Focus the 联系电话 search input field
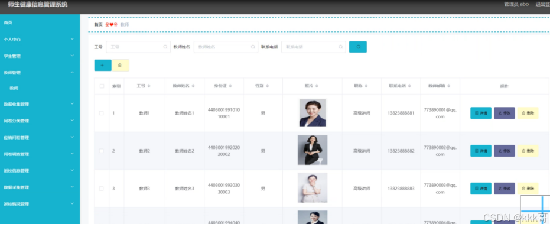 point(314,47)
